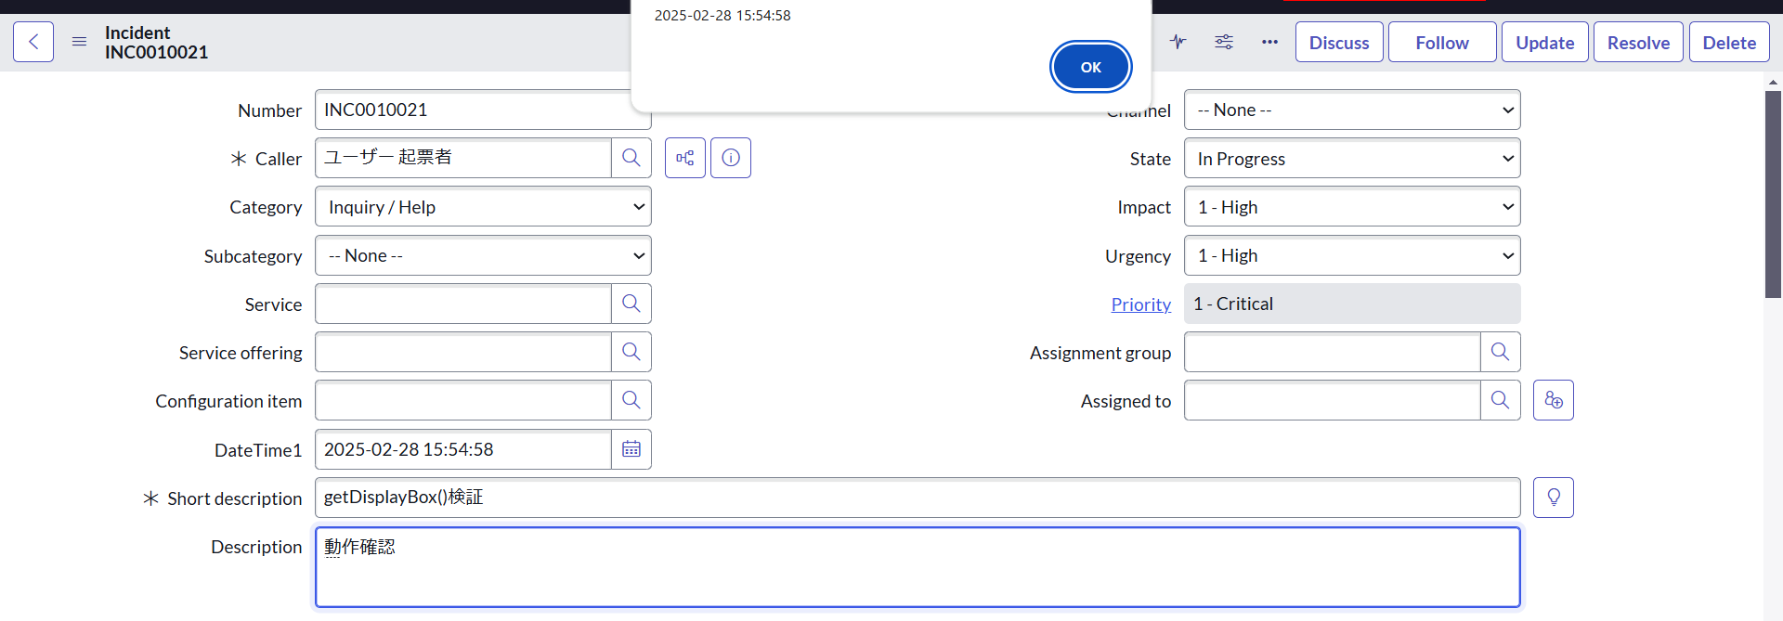Click the scrollbar up arrow
The width and height of the screenshot is (1783, 621).
pos(1773,82)
